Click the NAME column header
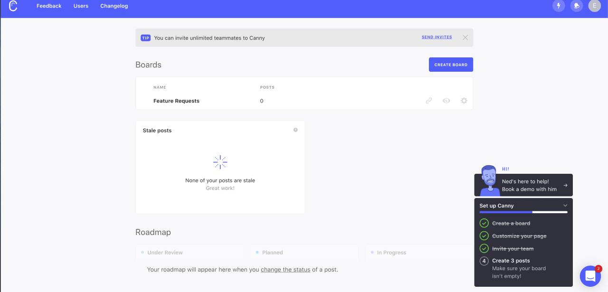The width and height of the screenshot is (608, 292). tap(160, 87)
